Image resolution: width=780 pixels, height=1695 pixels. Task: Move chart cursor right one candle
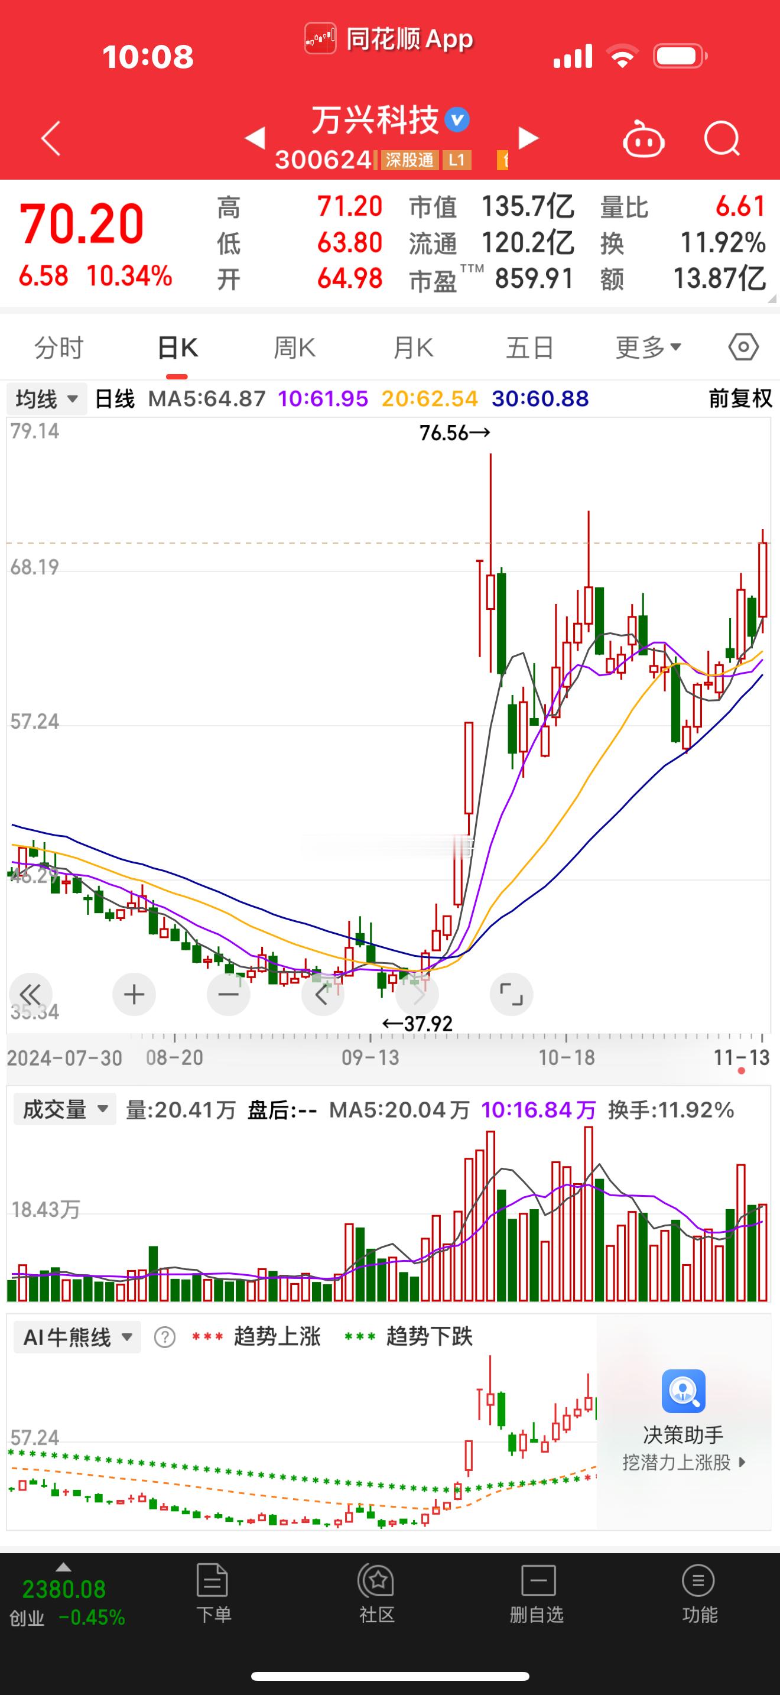[x=417, y=994]
